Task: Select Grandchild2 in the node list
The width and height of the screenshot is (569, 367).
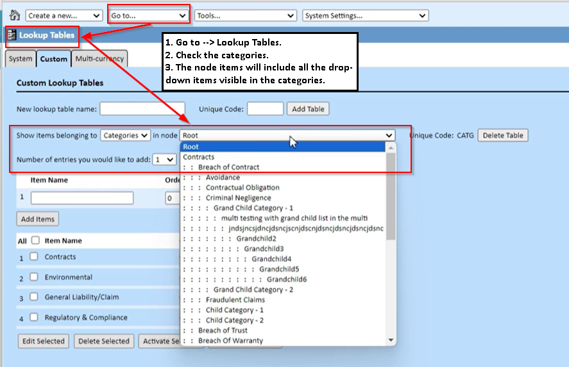Action: [283, 238]
